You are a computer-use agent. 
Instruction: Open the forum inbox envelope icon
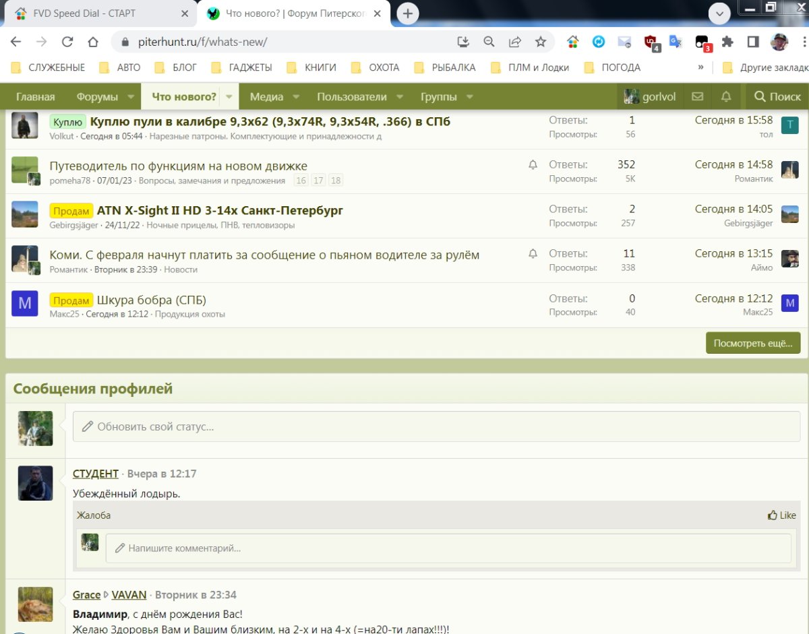click(698, 97)
